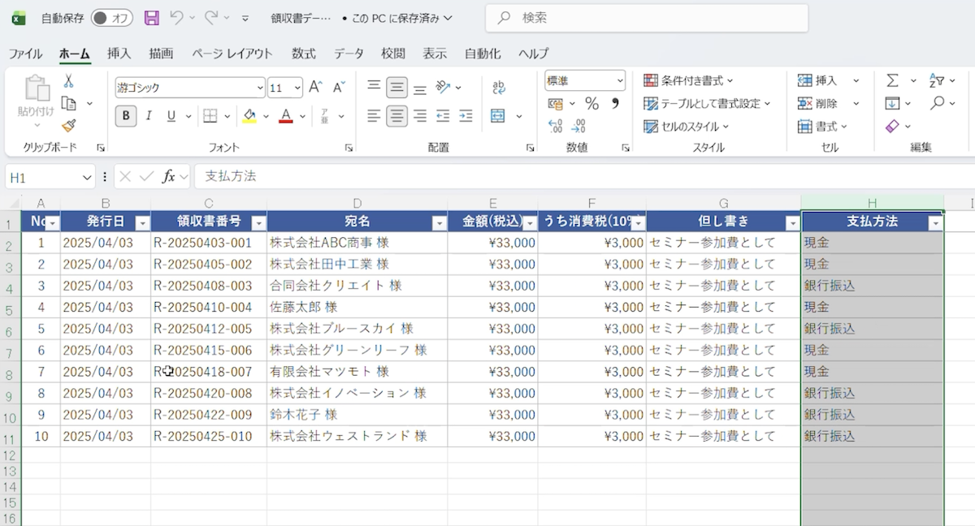Screen dimensions: 975x526
Task: Open 条件付き書式 conditional formatting button
Action: (688, 80)
